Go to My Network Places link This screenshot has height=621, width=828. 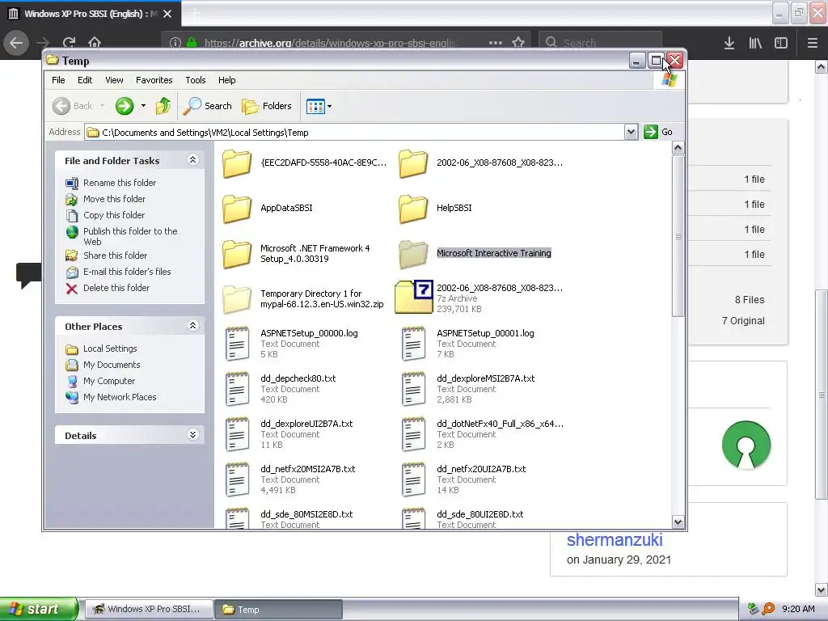tap(120, 397)
